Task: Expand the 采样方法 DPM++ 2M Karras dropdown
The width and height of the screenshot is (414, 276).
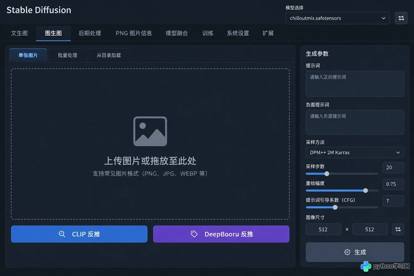Action: click(355, 152)
